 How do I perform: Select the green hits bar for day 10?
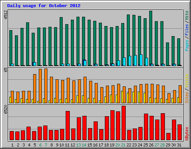point(61,41)
